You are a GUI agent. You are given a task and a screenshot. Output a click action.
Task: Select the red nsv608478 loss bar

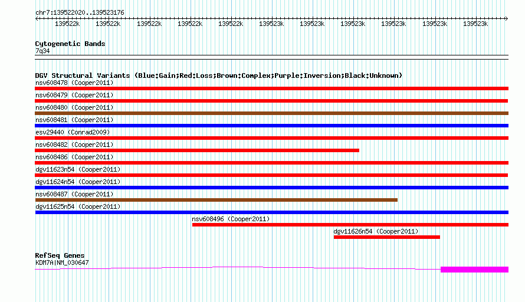tap(271, 88)
